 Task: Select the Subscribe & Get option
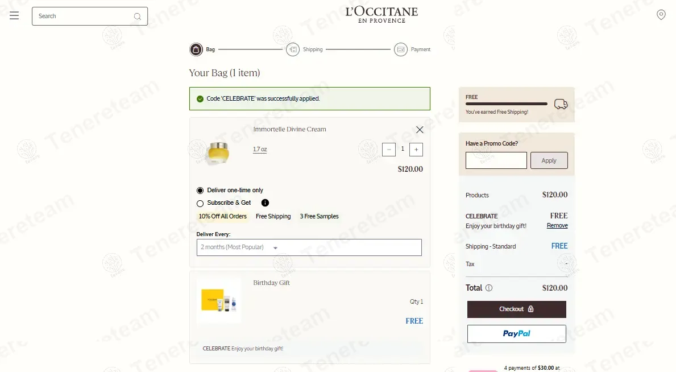tap(200, 203)
